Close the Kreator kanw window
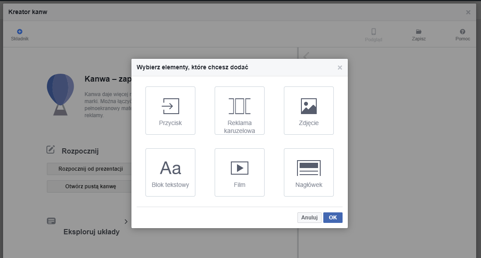Image resolution: width=481 pixels, height=258 pixels. pyautogui.click(x=468, y=12)
